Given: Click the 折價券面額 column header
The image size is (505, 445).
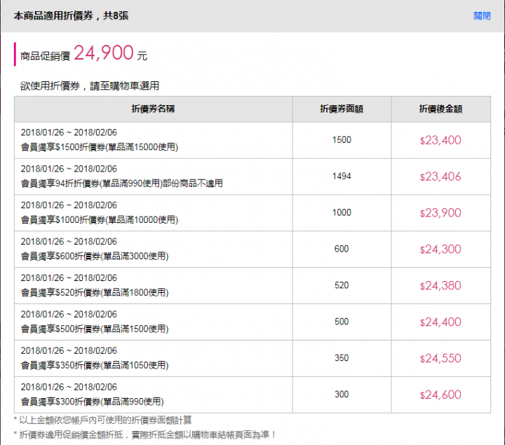Looking at the screenshot, I should tap(342, 109).
